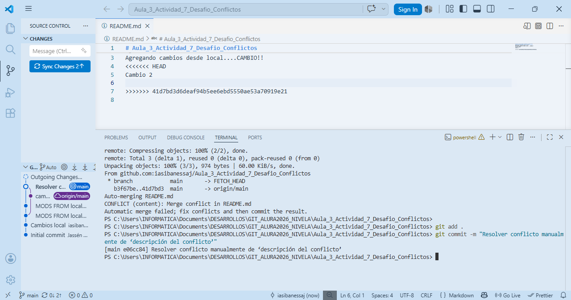The height and width of the screenshot is (300, 571).
Task: Click Customize Layout icon
Action: point(450,9)
